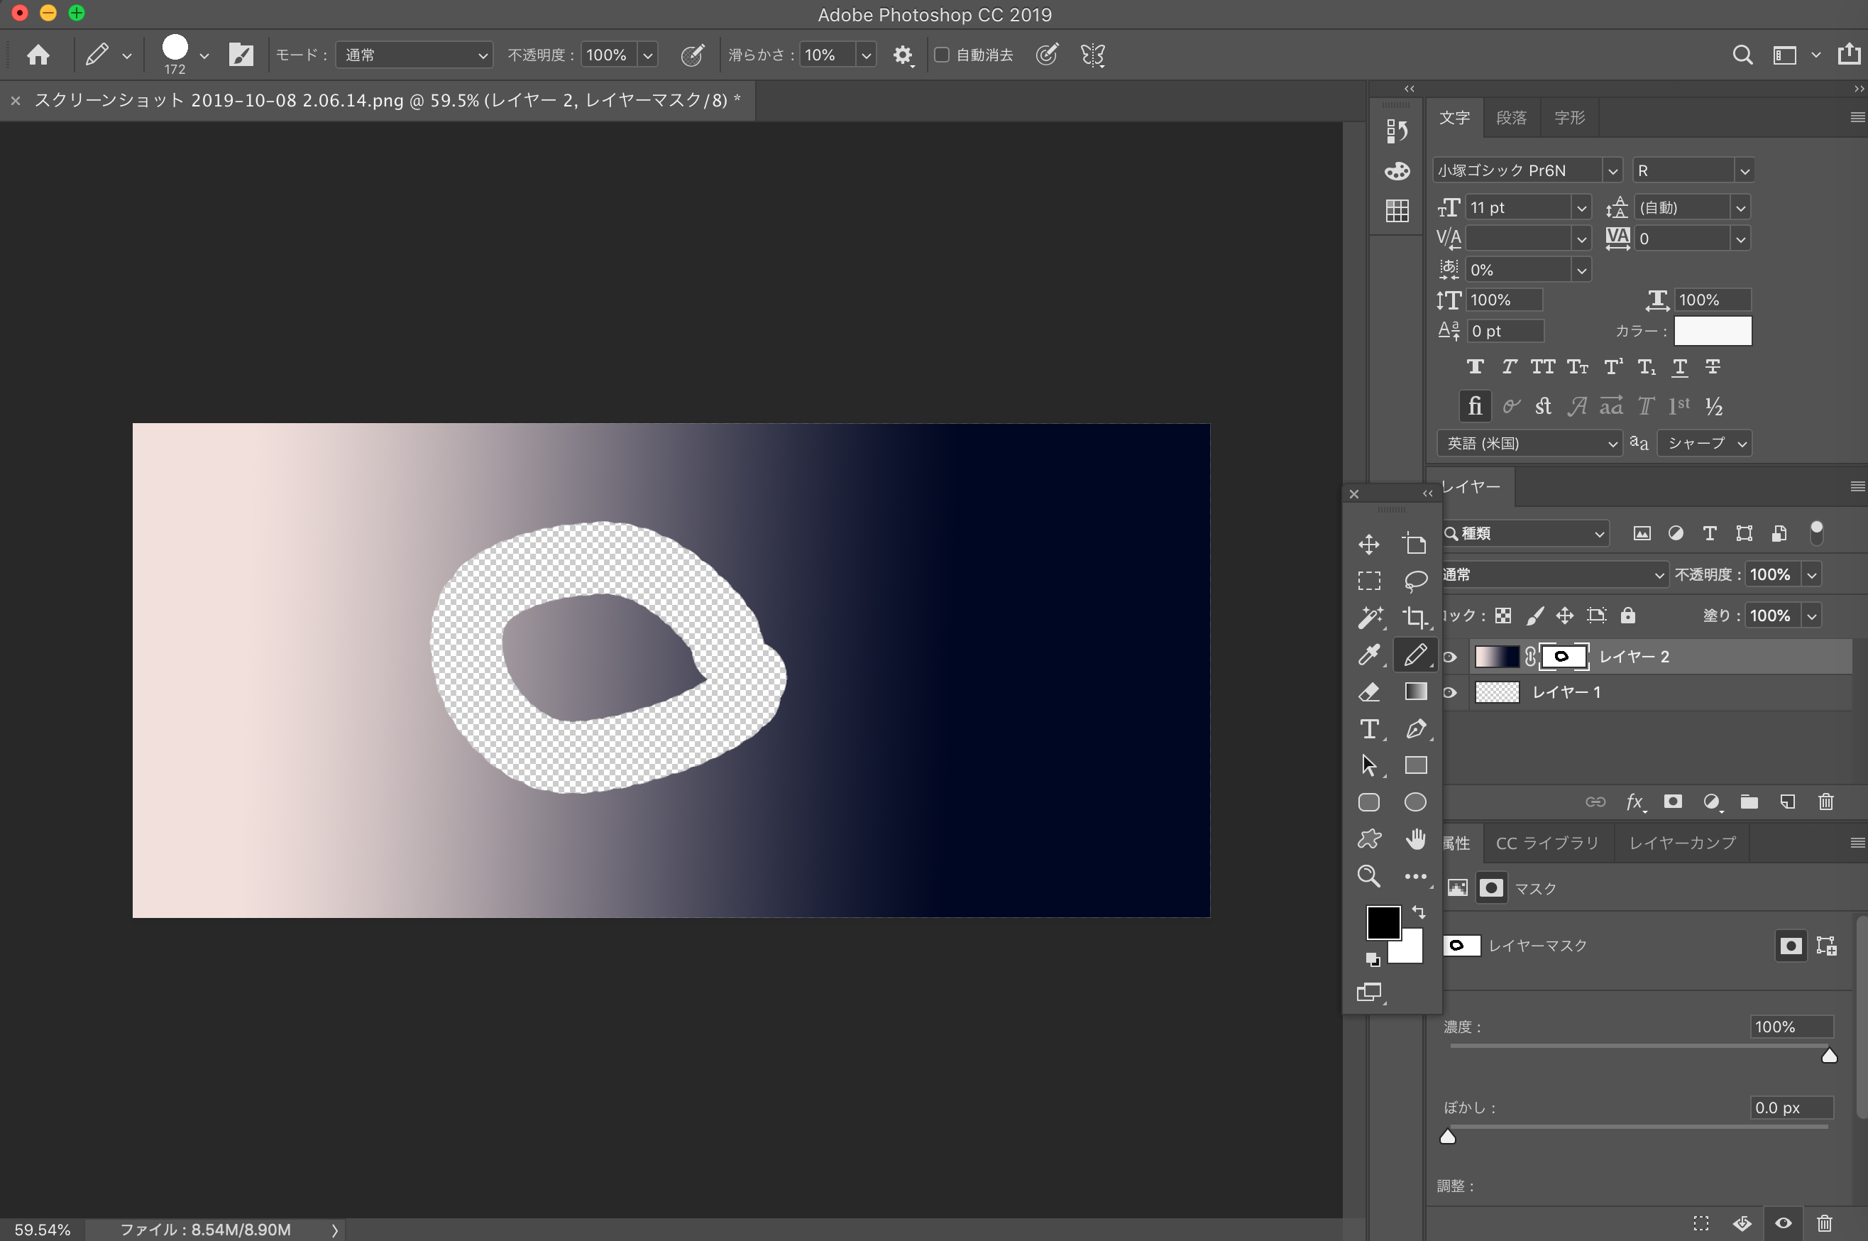Enable the 自動消去 checkbox

click(942, 55)
